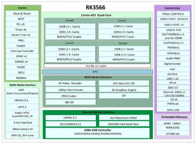Click the Timer x6 block

[x=22, y=30]
